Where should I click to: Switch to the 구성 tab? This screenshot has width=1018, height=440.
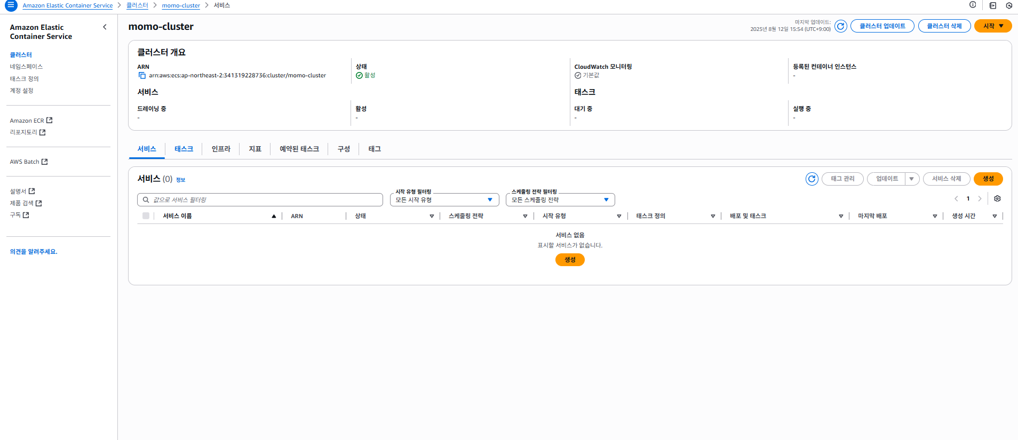[344, 149]
